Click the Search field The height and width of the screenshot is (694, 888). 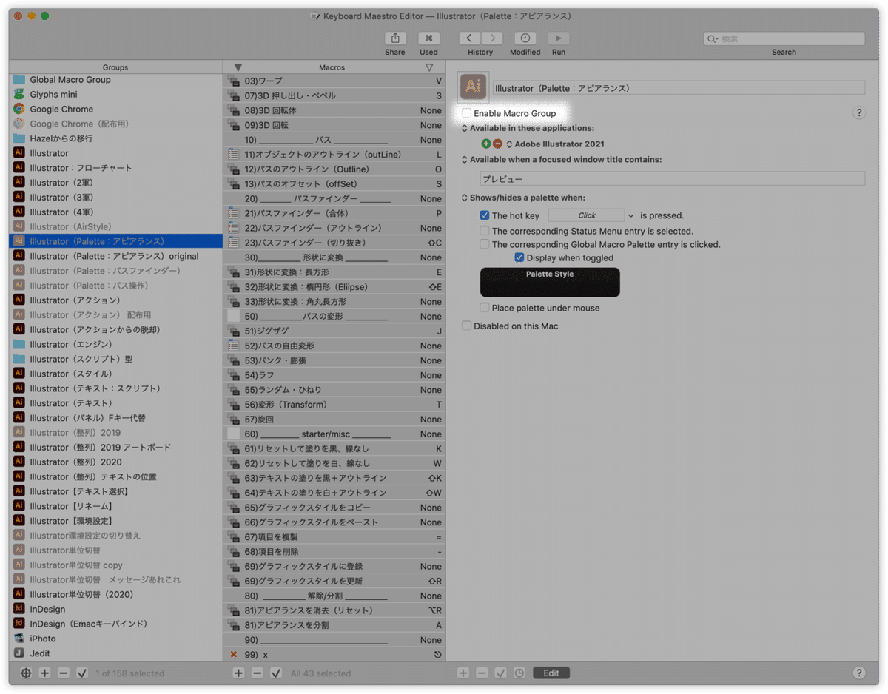[x=784, y=38]
